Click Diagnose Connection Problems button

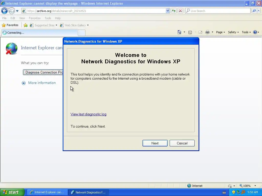tap(43, 72)
